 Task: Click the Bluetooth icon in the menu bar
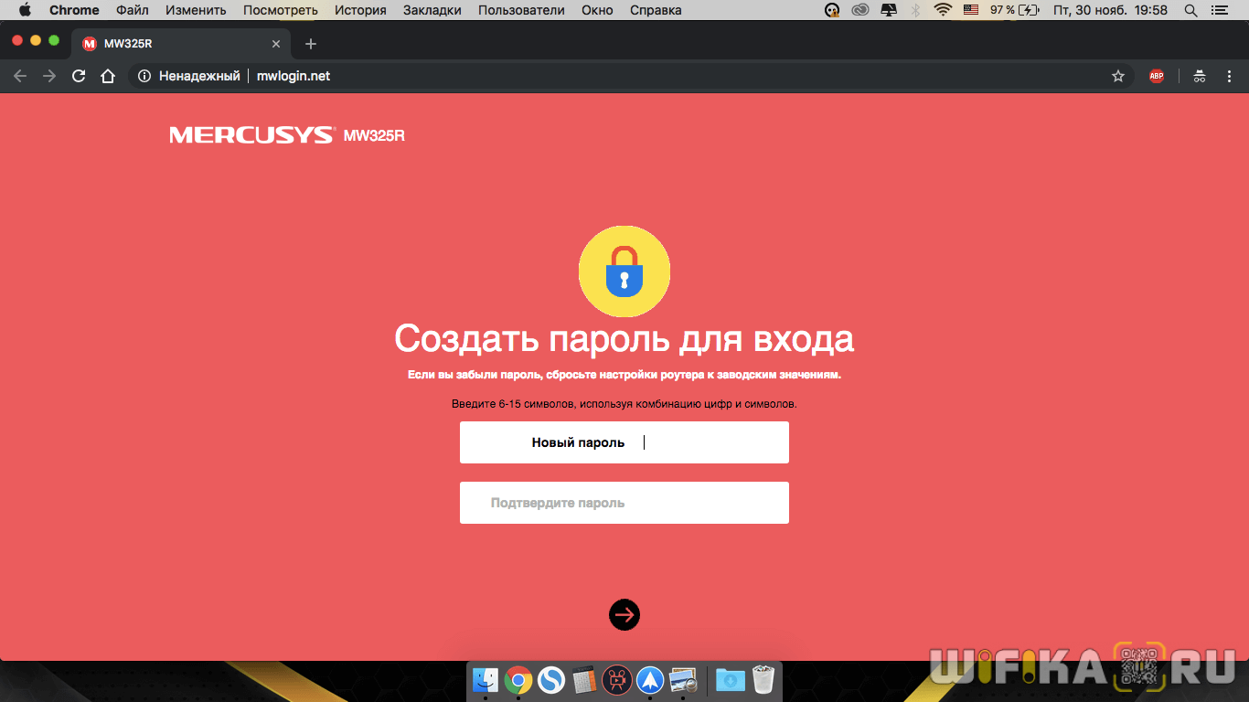tap(915, 11)
